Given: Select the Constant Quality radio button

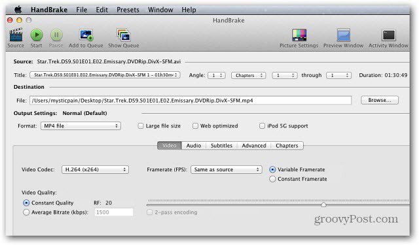Looking at the screenshot, I should 26,203.
